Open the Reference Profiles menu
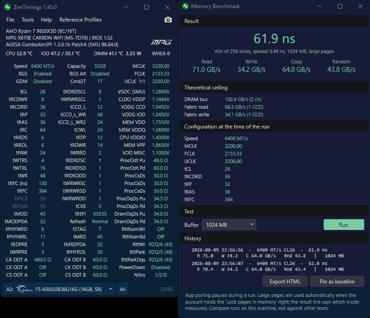Viewport: 370px width, 318px height. coord(80,20)
